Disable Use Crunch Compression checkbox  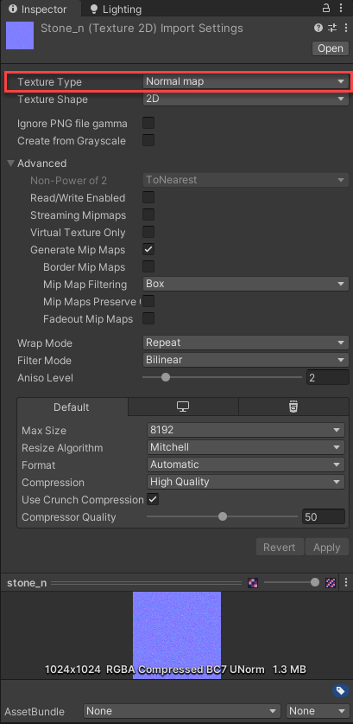tap(153, 499)
